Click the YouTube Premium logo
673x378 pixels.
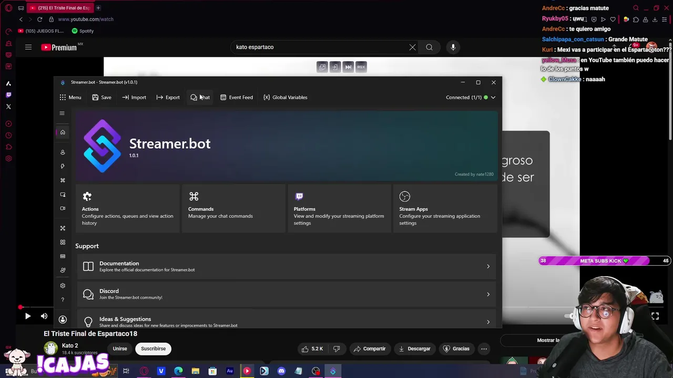click(x=59, y=47)
